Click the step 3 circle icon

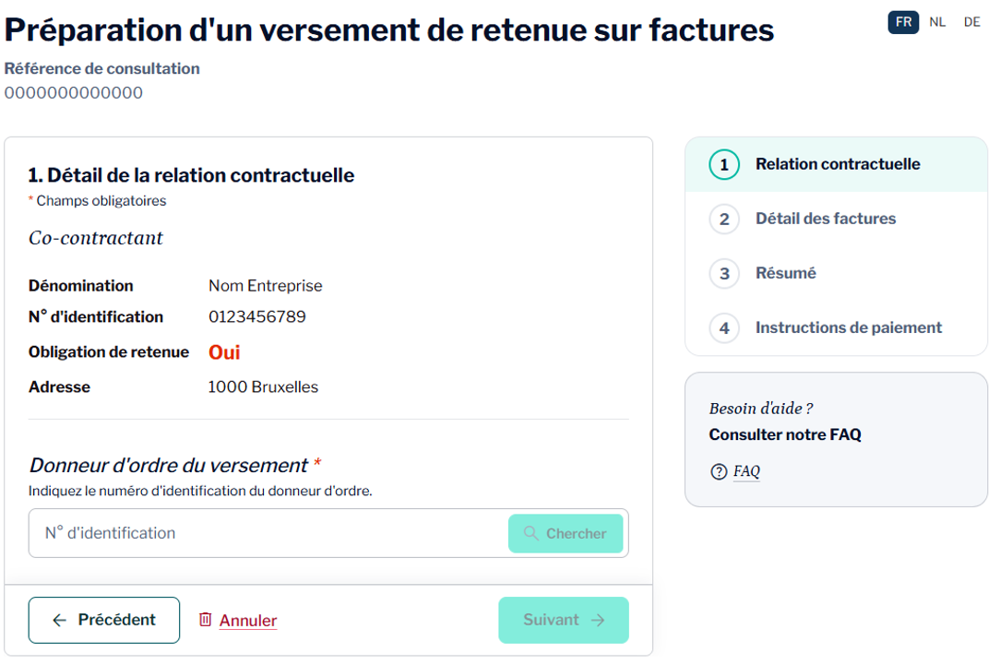(724, 274)
